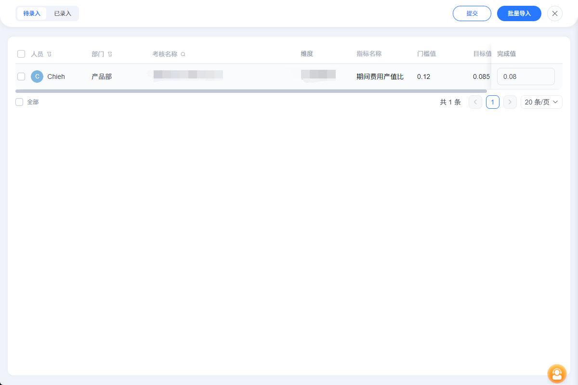Click the name Chieh in the table
This screenshot has width=578, height=385.
point(56,77)
